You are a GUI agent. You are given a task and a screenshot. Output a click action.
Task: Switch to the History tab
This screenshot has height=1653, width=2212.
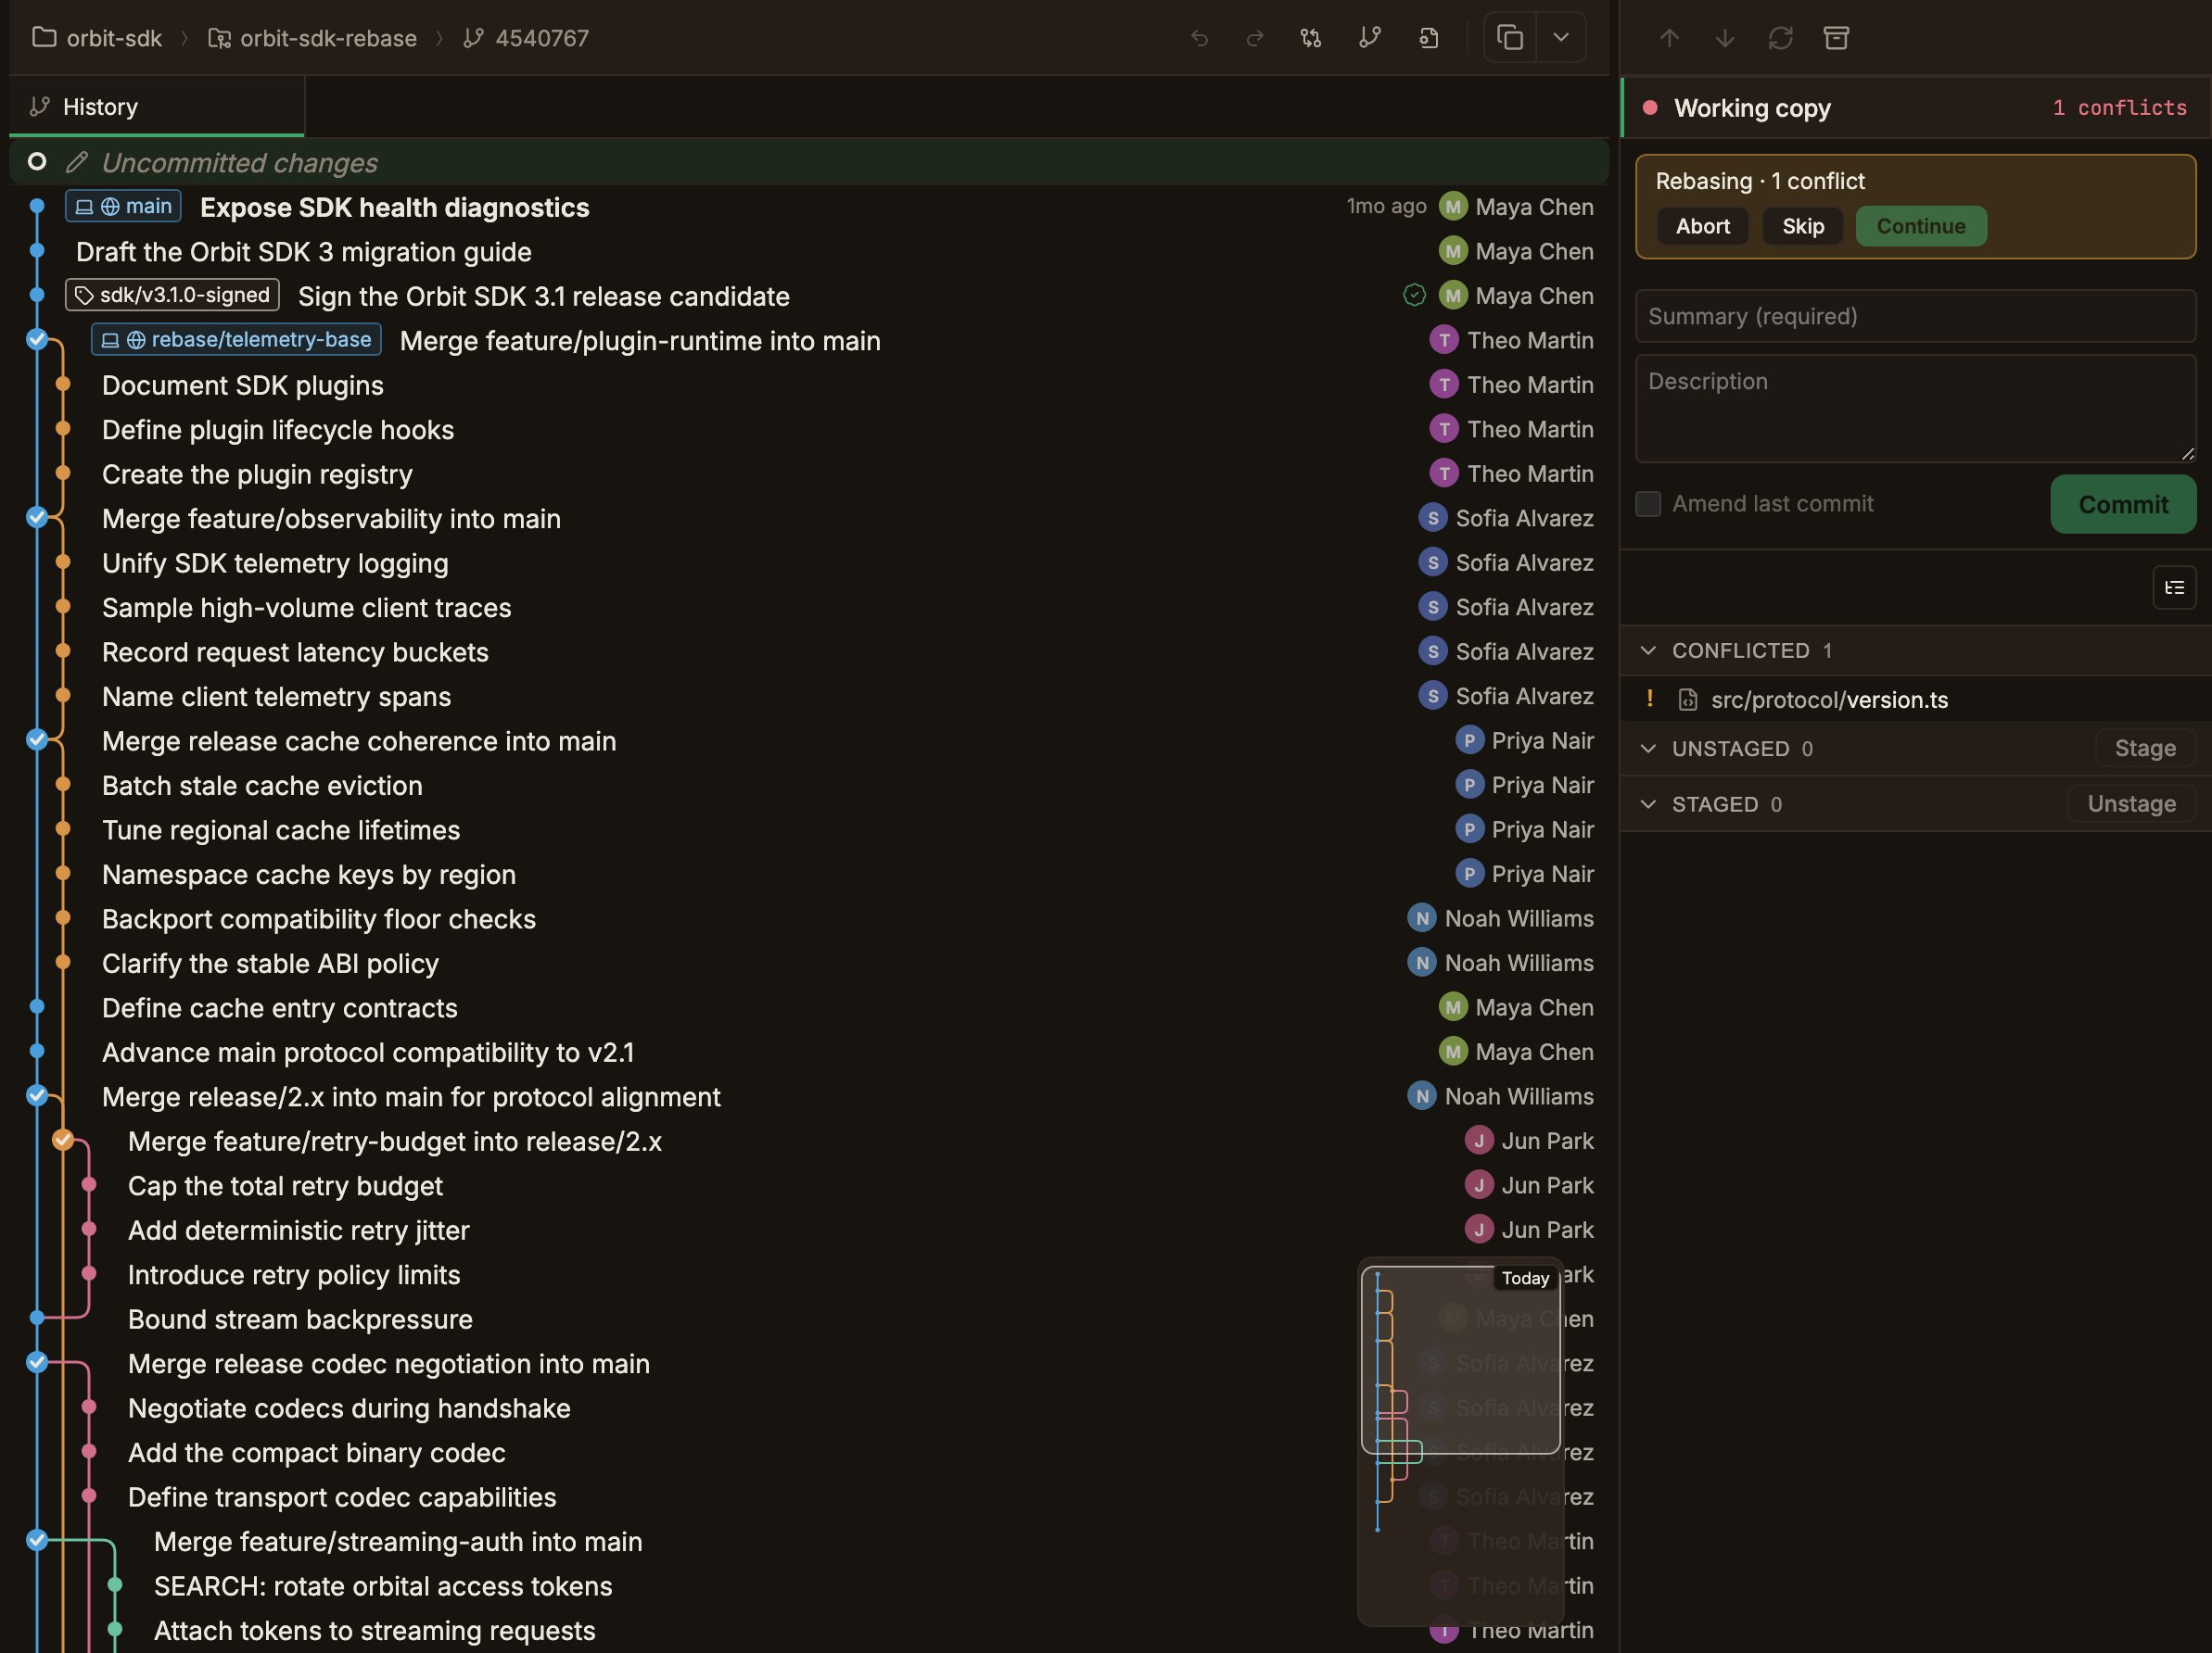[x=156, y=107]
